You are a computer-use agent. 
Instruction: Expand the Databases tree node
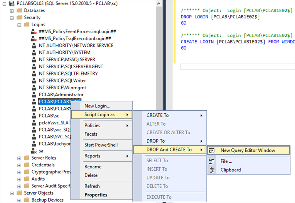12,10
